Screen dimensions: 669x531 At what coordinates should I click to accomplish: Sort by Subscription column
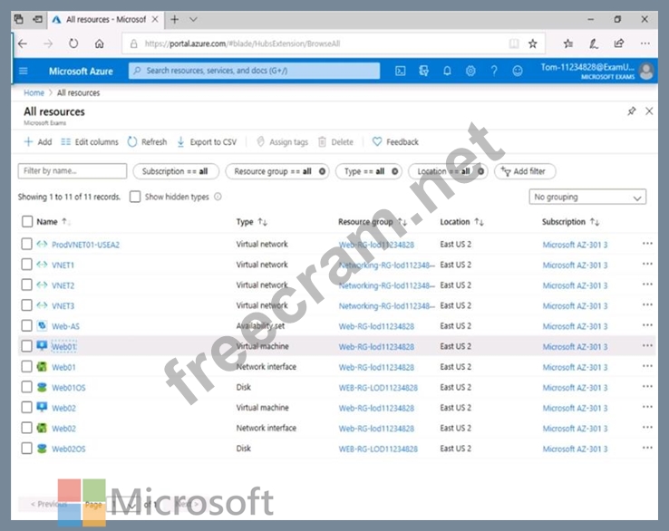pos(570,222)
